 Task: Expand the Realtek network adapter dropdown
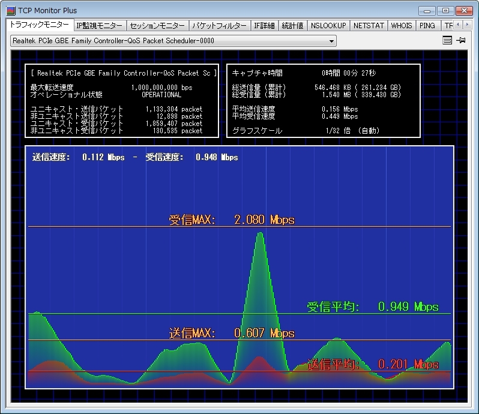click(331, 41)
